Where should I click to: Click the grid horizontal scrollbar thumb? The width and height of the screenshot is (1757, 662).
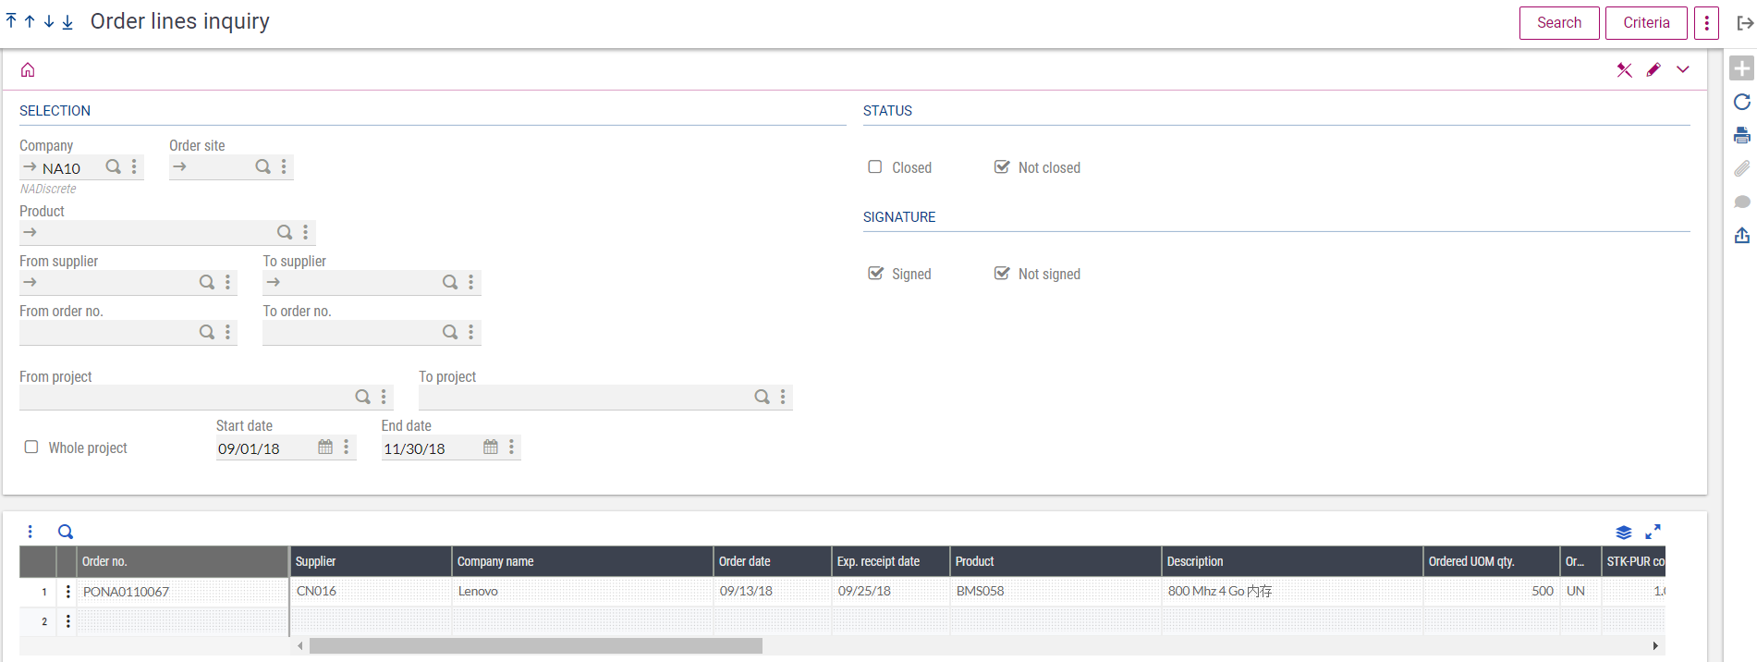pos(535,646)
